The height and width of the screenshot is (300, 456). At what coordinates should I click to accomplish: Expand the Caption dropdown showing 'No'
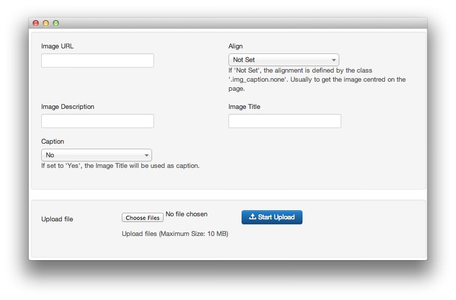point(96,155)
